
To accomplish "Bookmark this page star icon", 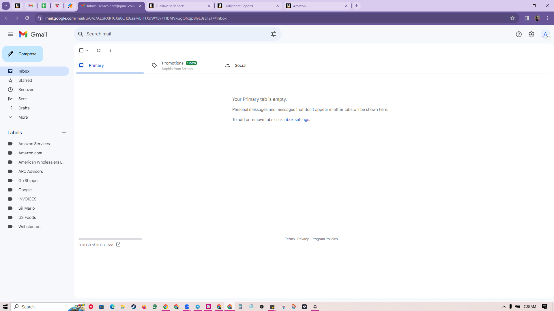I will coord(512,18).
